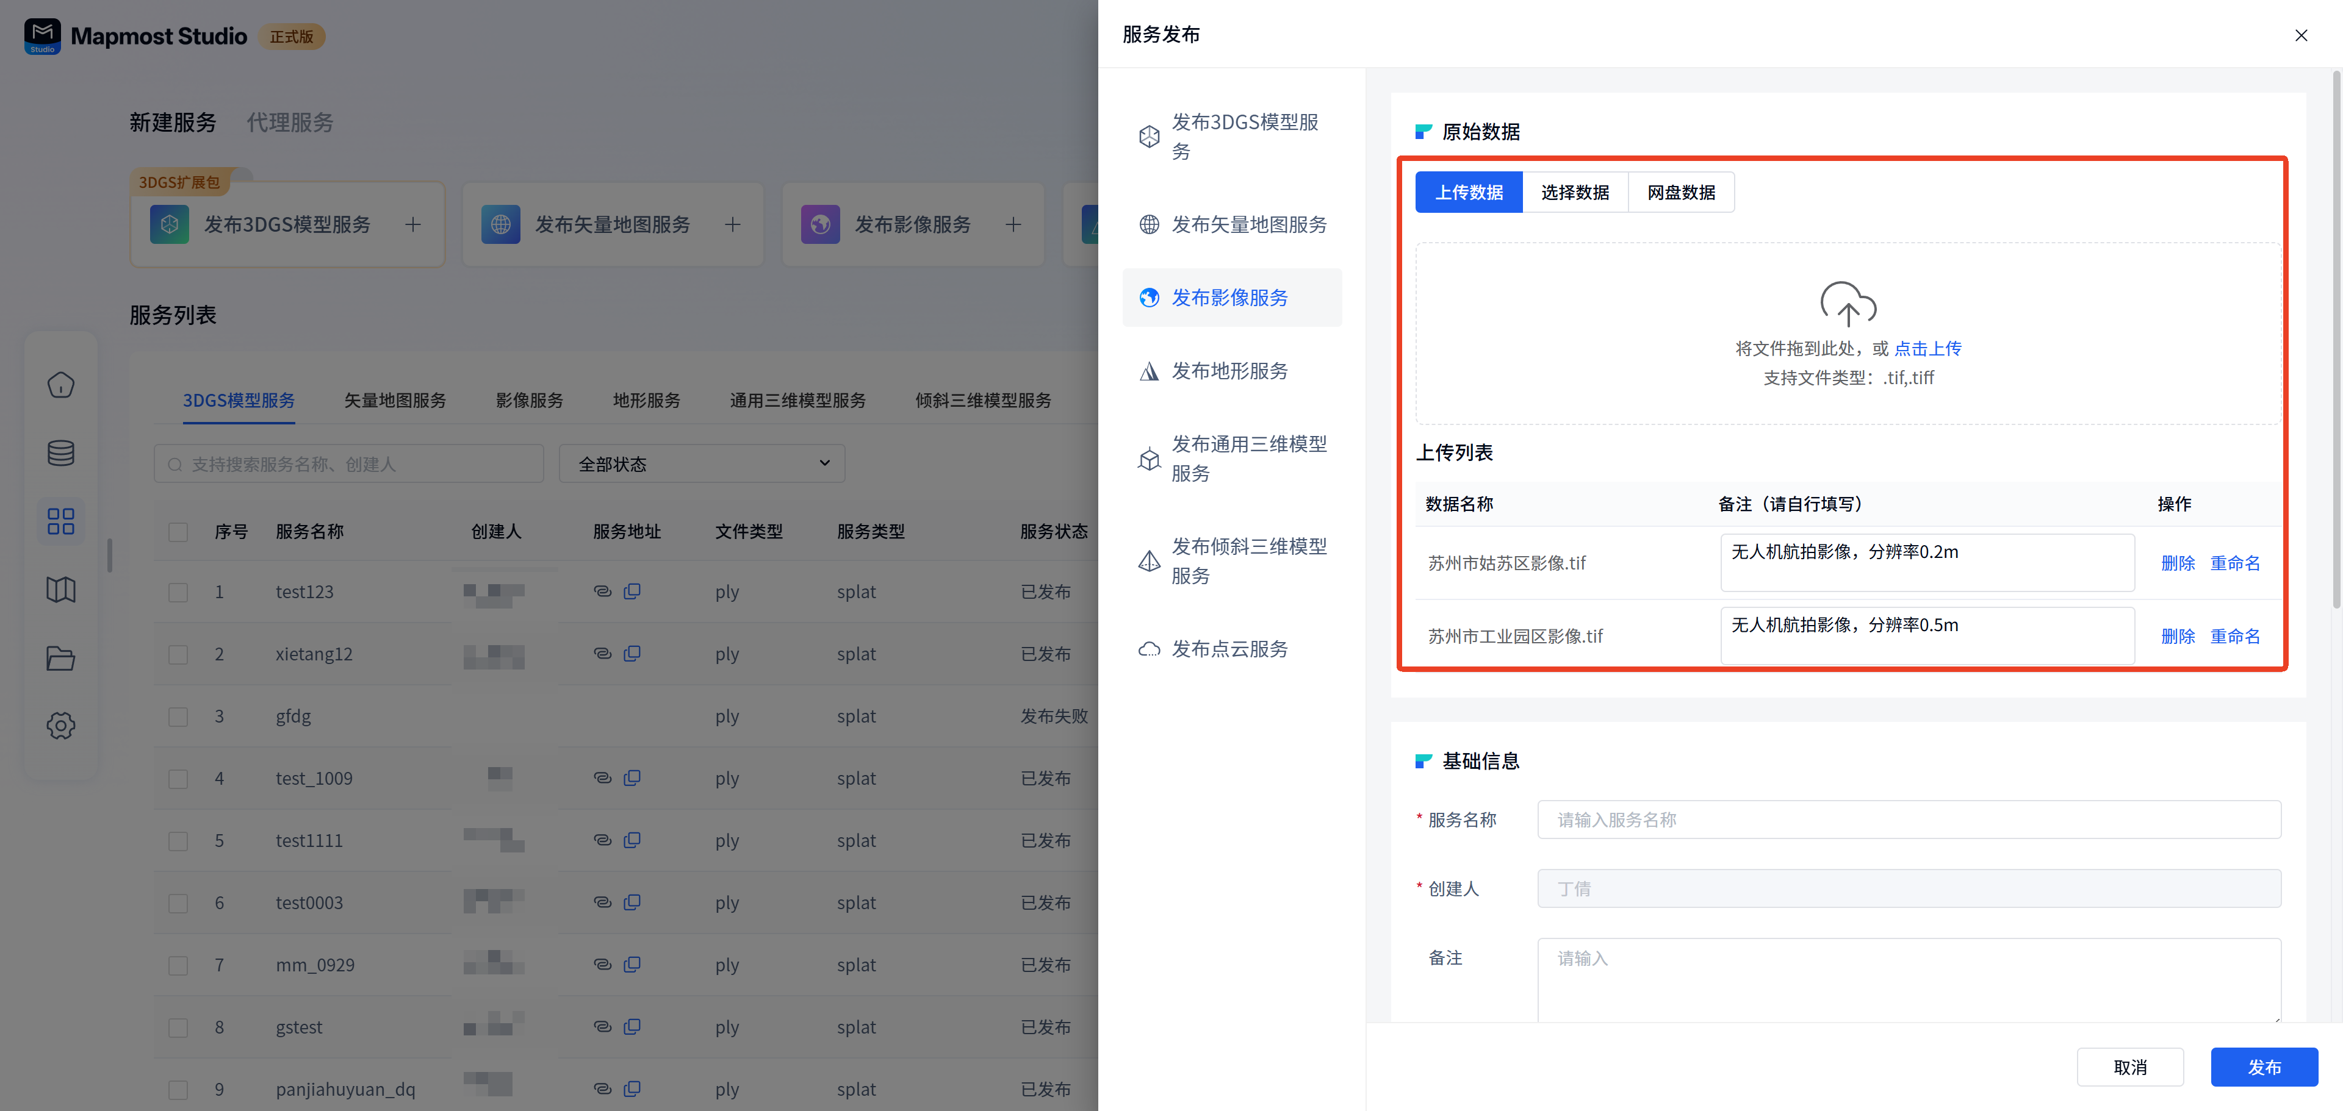This screenshot has height=1111, width=2343.
Task: Click 删除 link for 苏州市姑苏区影像.tif
Action: coord(2178,563)
